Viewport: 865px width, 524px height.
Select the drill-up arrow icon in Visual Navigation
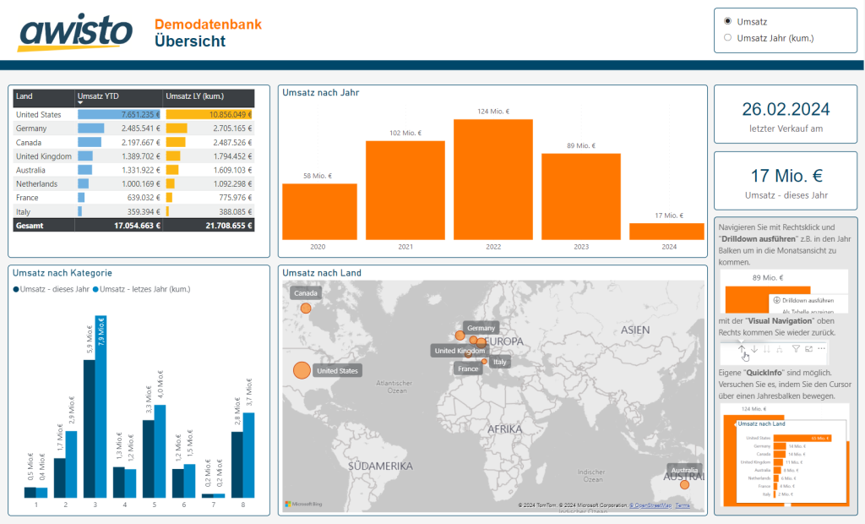(x=742, y=348)
